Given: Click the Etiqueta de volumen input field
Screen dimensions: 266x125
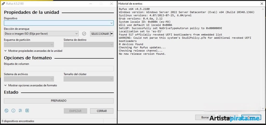Looking at the screenshot, I should click(59, 69).
